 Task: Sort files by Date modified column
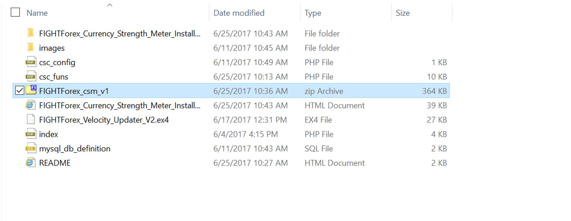[239, 13]
